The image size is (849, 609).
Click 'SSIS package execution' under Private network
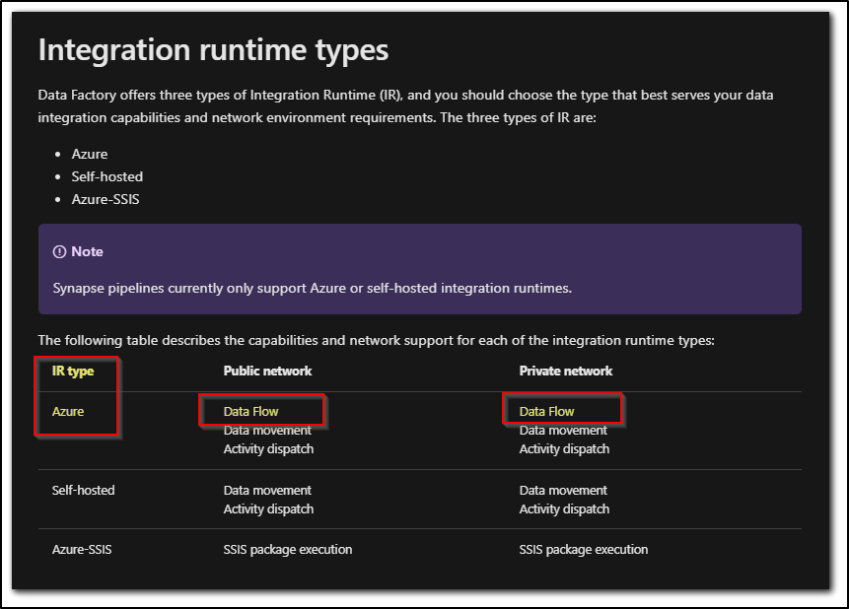(583, 550)
